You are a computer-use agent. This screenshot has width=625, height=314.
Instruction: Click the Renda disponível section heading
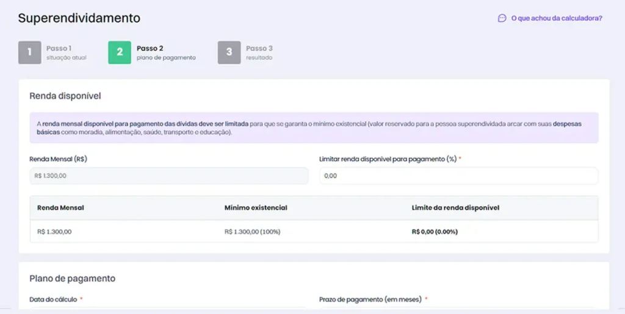pyautogui.click(x=65, y=96)
